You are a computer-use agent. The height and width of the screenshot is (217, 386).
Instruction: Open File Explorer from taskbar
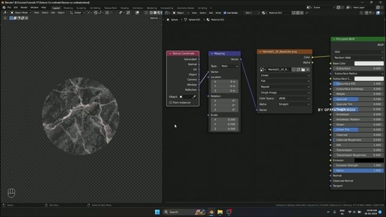220,212
